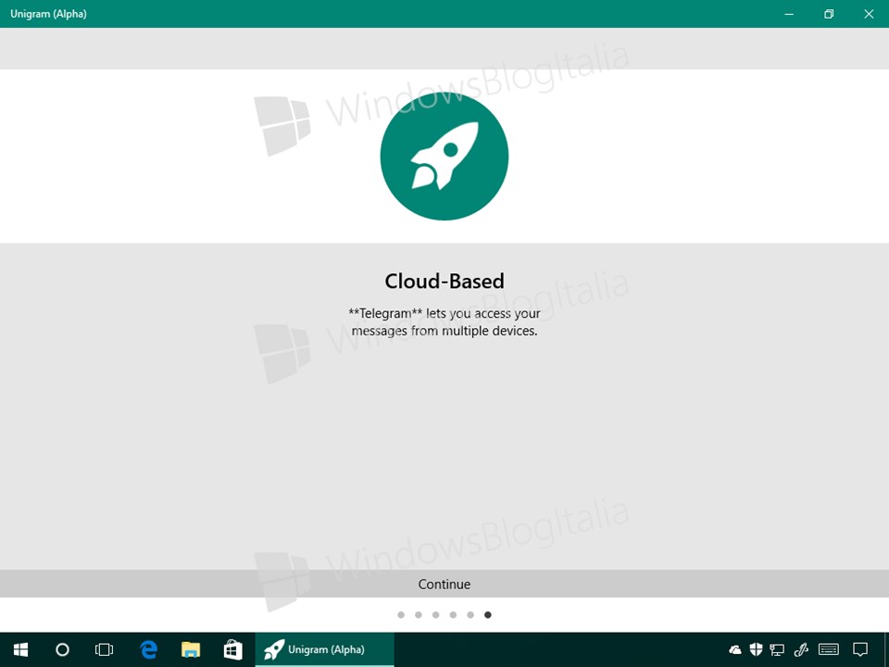Click the Continue button

[x=444, y=584]
